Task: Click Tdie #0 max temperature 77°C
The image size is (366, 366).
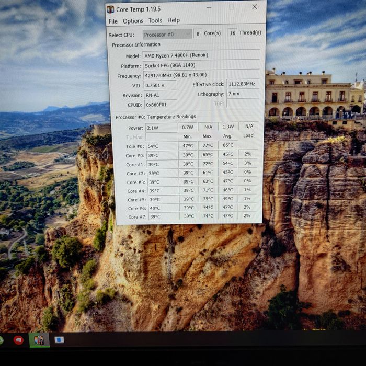Action: 208,145
